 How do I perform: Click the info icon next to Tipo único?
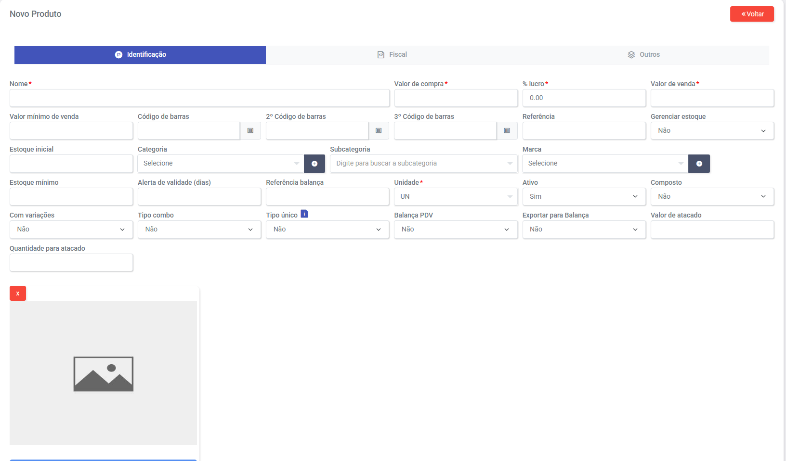click(304, 214)
